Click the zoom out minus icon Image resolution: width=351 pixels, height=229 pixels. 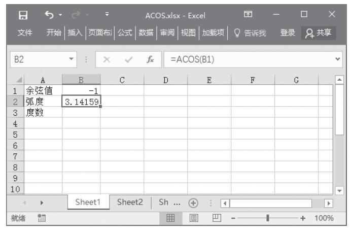(x=232, y=218)
